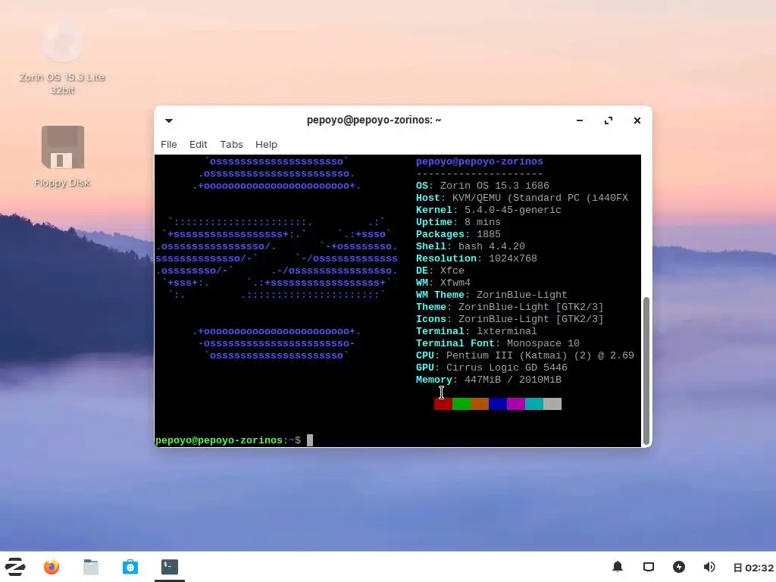Open the Edit menu
Image resolution: width=776 pixels, height=582 pixels.
(198, 145)
